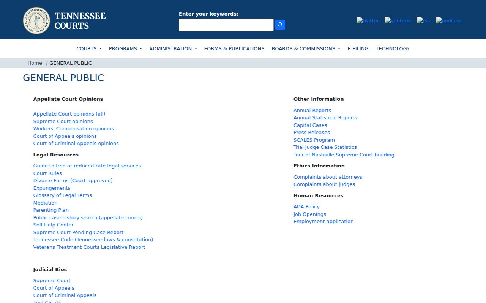Click the search magnifier button

pos(280,25)
